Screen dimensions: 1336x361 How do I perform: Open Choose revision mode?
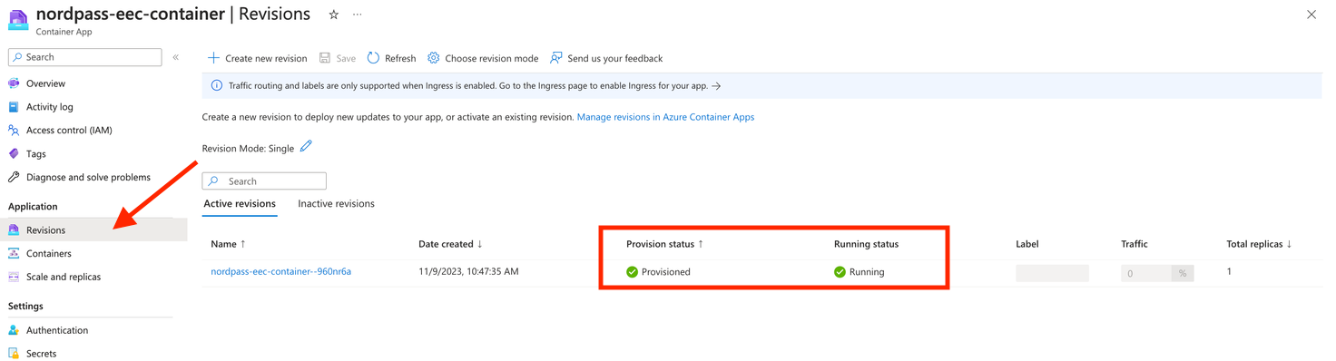coord(483,58)
